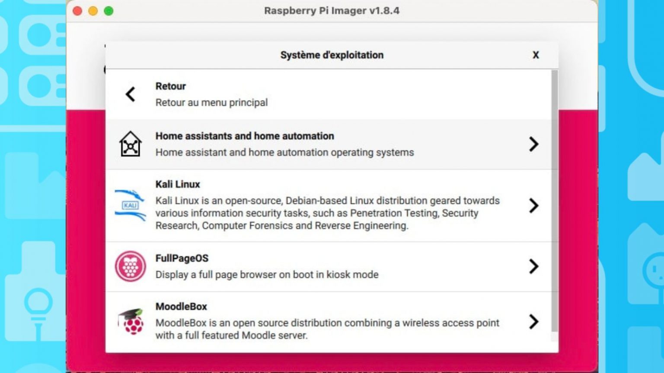Expand the MoodleBox entry chevron
The height and width of the screenshot is (373, 664).
pyautogui.click(x=533, y=322)
